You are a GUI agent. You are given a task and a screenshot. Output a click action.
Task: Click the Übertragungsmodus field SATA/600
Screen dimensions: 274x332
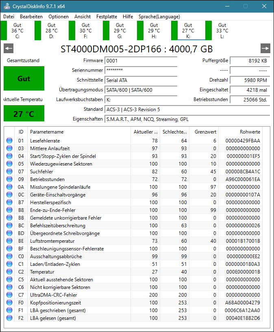click(141, 90)
